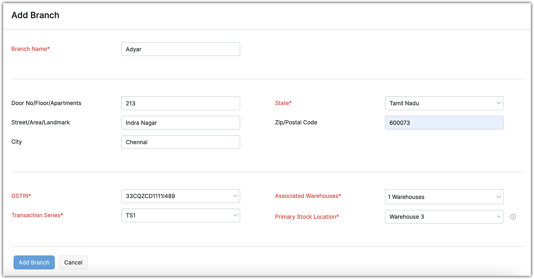534x279 pixels.
Task: Click the Branch Name field label
Action: point(31,49)
